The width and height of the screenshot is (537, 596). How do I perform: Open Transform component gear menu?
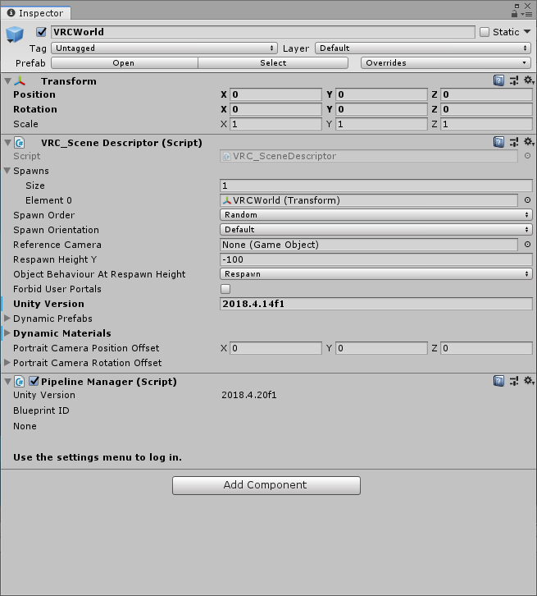pyautogui.click(x=529, y=80)
